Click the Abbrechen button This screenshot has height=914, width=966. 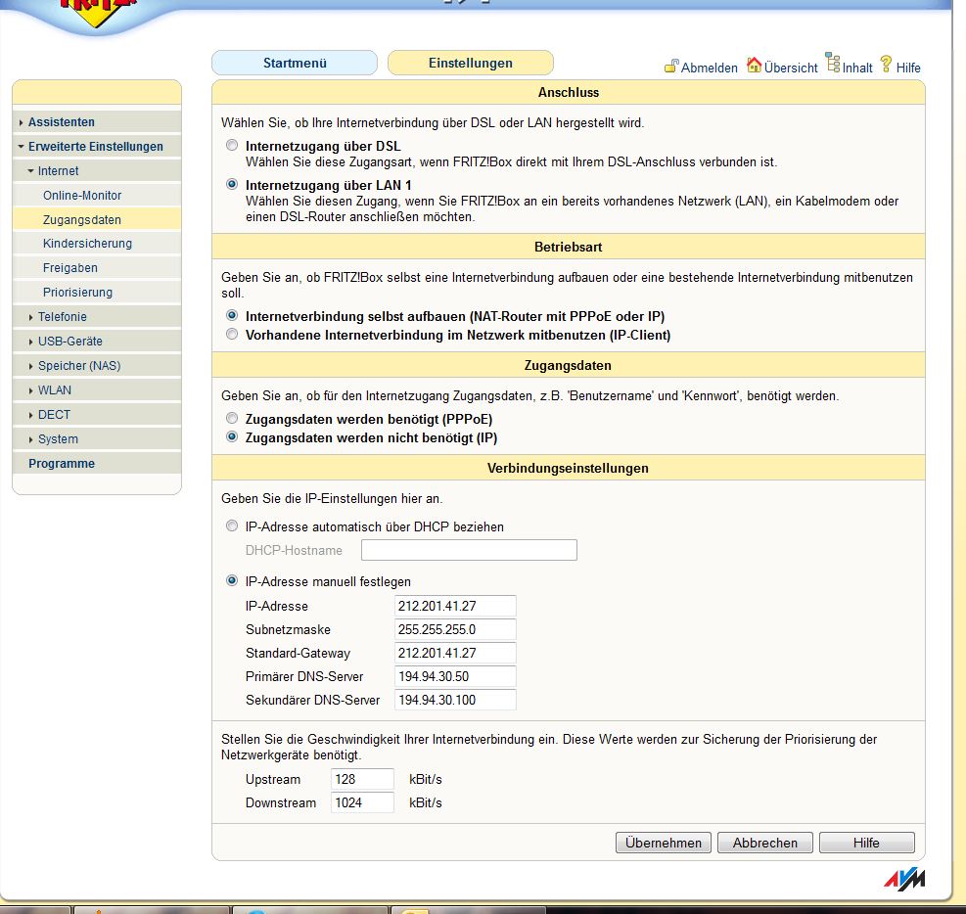coord(765,843)
